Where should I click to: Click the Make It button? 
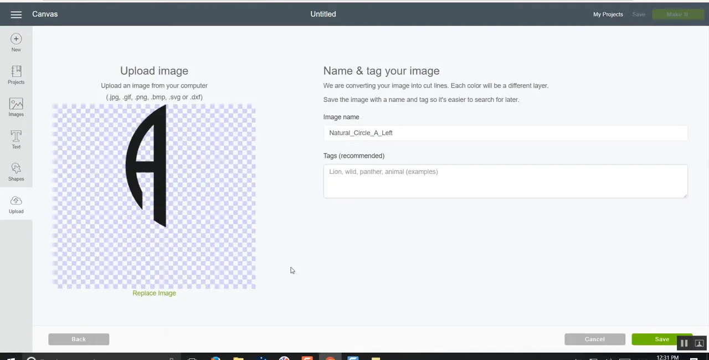pyautogui.click(x=677, y=14)
